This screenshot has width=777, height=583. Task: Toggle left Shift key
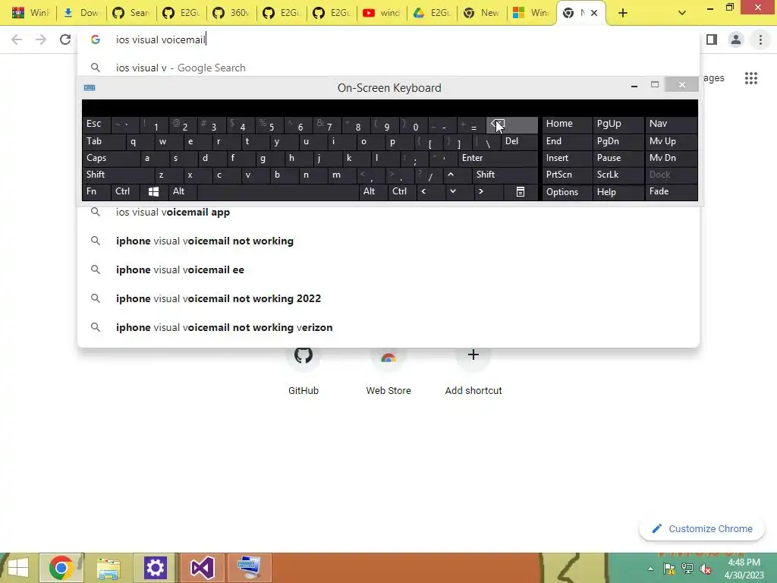[118, 175]
